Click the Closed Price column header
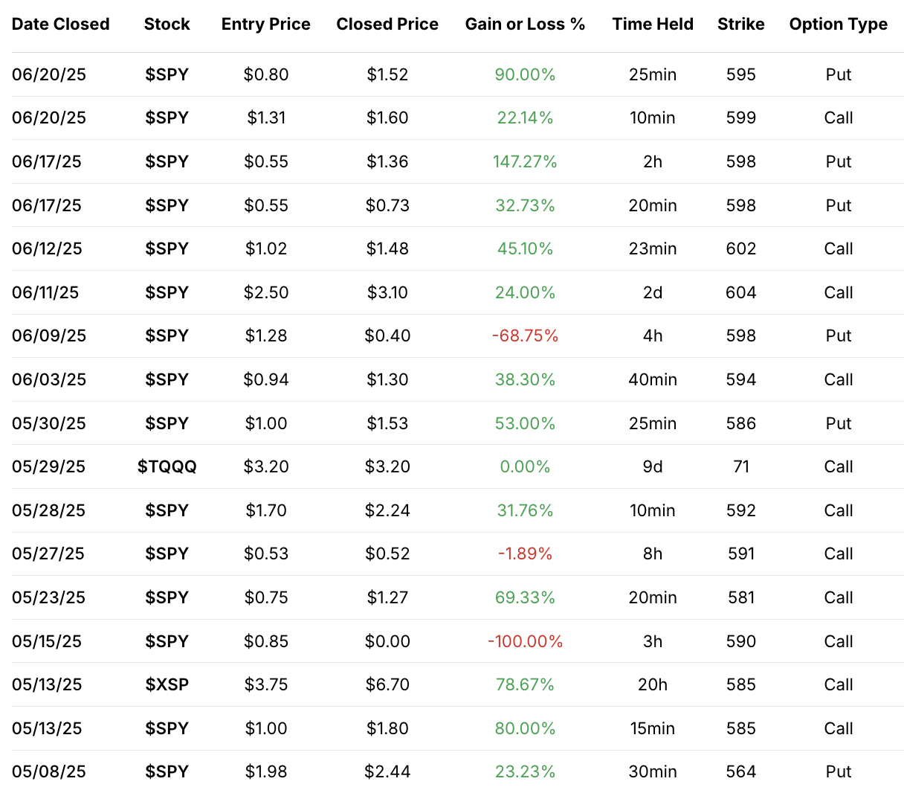 tap(387, 25)
